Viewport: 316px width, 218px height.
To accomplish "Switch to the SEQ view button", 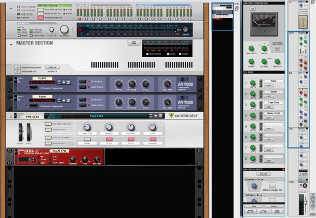I will [x=254, y=206].
